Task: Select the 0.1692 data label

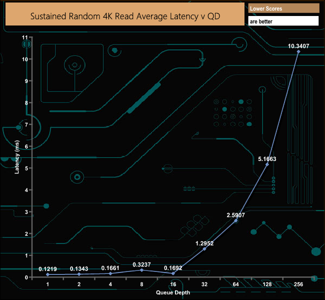Action: click(173, 268)
